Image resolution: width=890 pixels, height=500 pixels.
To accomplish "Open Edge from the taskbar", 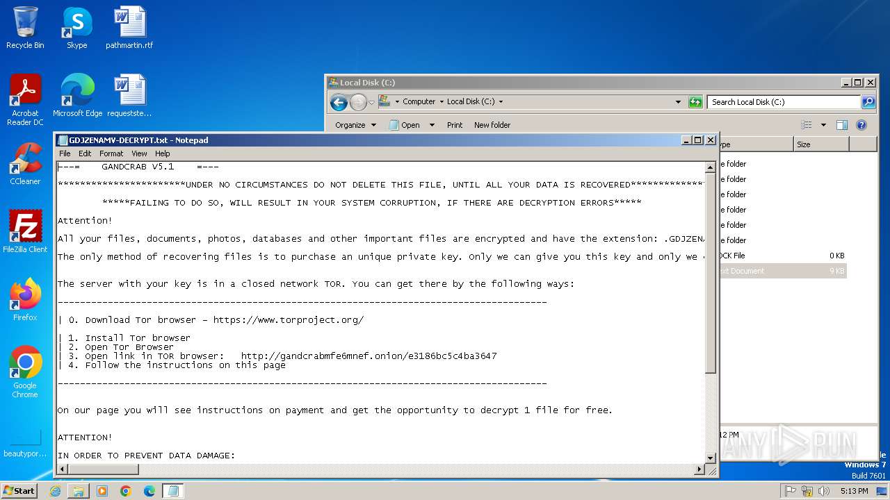I will click(x=149, y=491).
